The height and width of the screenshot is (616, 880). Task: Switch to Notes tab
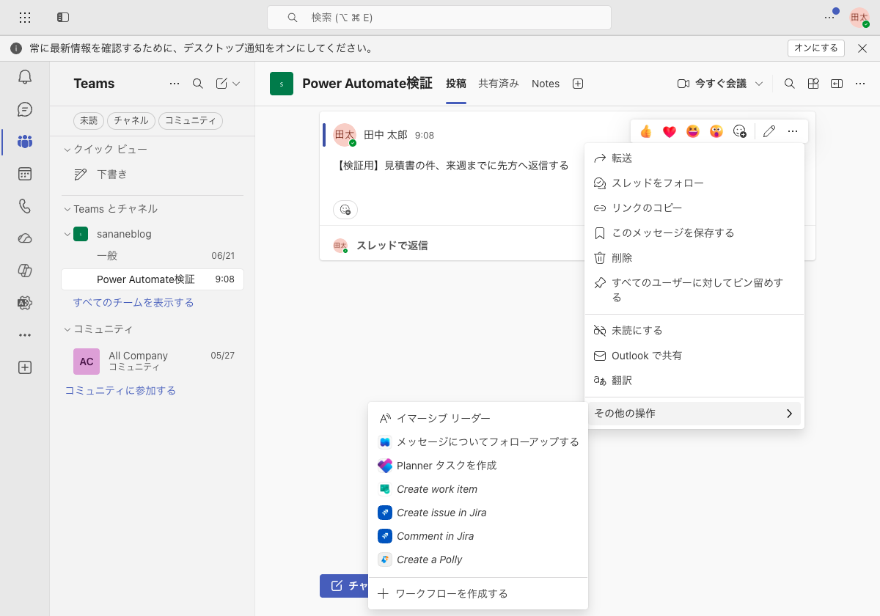(546, 84)
